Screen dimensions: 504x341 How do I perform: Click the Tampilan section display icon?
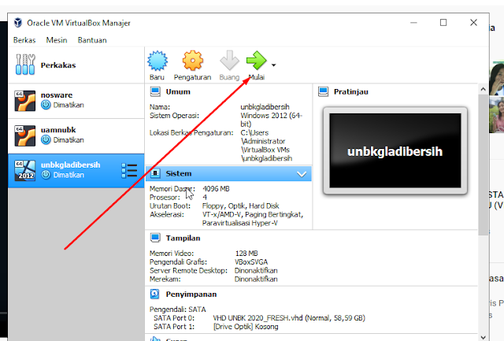tap(155, 238)
